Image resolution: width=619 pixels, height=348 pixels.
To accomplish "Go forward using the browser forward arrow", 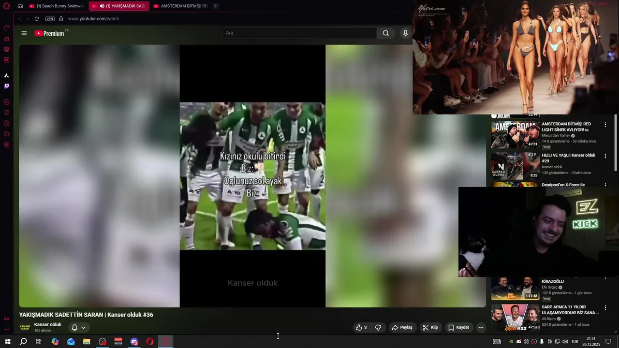I will [28, 19].
